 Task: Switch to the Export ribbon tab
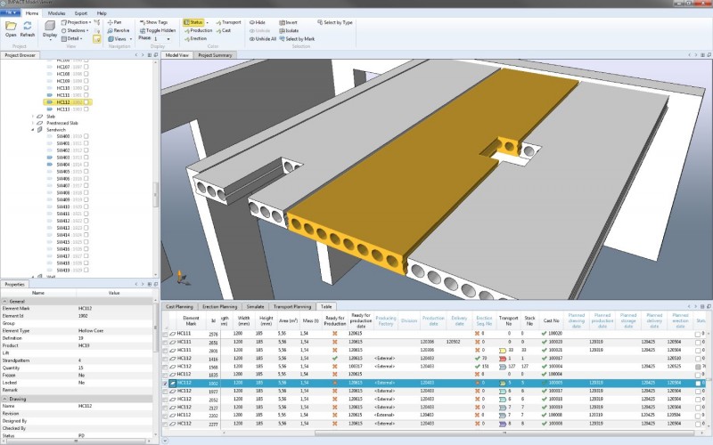pyautogui.click(x=81, y=13)
